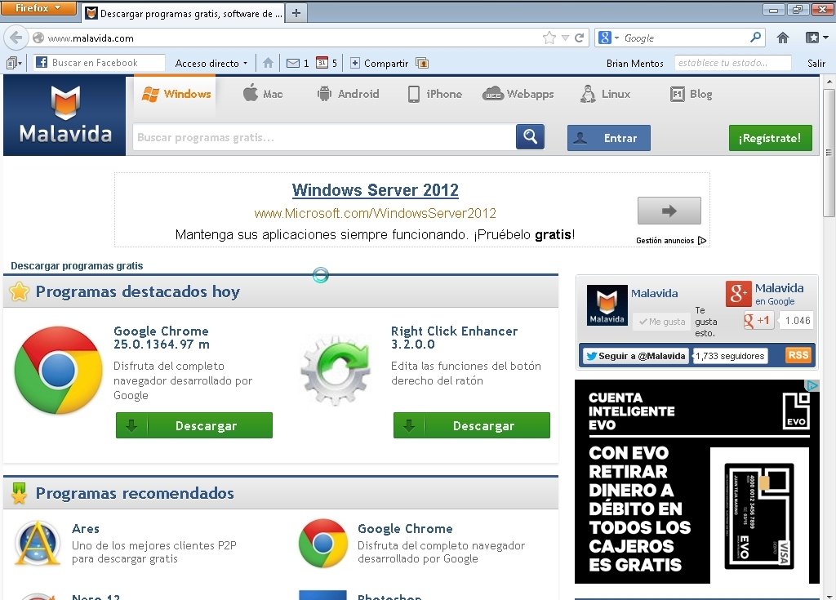Click Seguir a @Malavida Twitter button
Screen dimensions: 836x600
[x=635, y=356]
